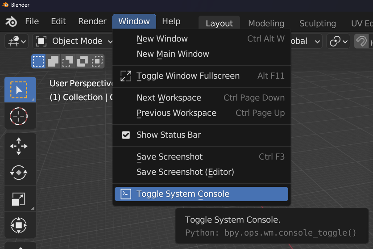Click the Blender logo menu icon
The height and width of the screenshot is (249, 373).
point(11,21)
